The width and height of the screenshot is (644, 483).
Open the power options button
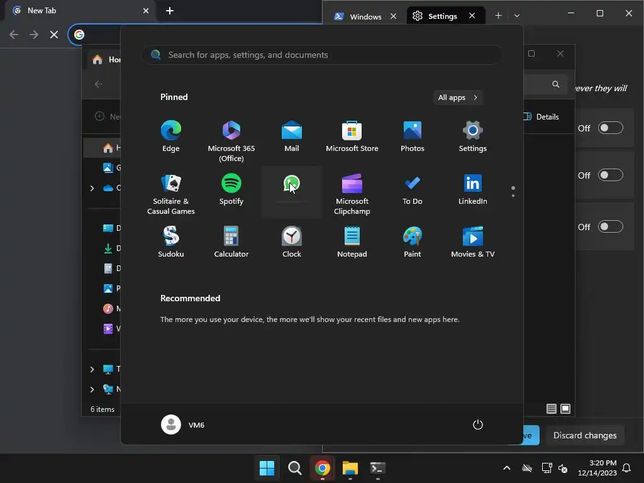coord(478,425)
